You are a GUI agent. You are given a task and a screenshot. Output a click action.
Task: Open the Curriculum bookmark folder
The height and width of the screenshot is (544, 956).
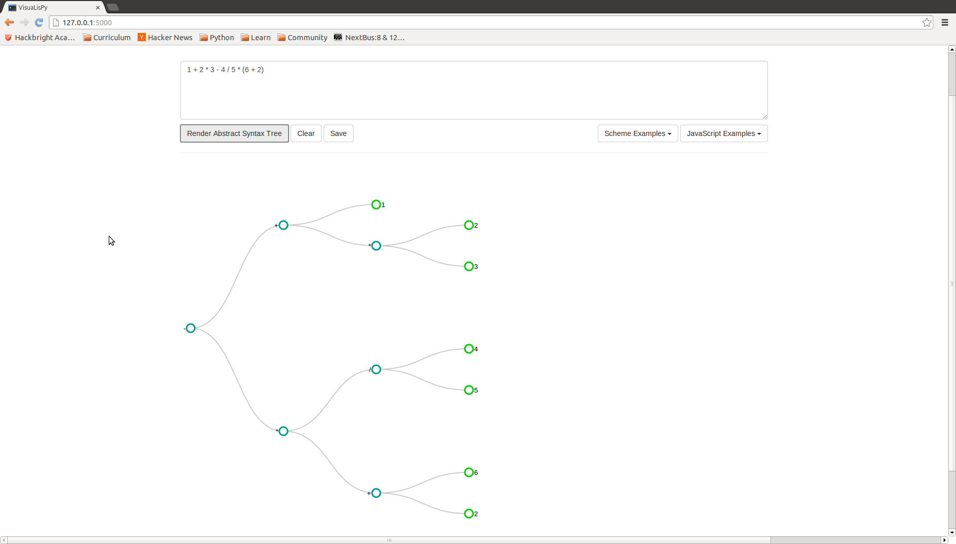coord(107,38)
